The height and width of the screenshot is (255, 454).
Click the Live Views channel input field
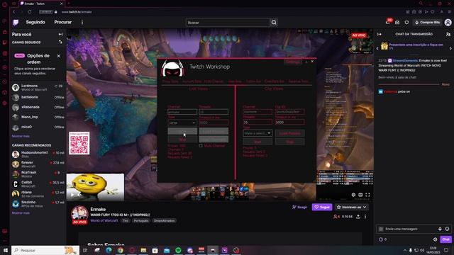point(182,112)
